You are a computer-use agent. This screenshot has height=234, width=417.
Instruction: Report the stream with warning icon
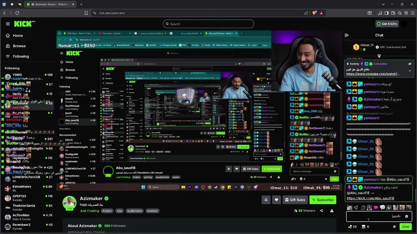pyautogui.click(x=332, y=211)
